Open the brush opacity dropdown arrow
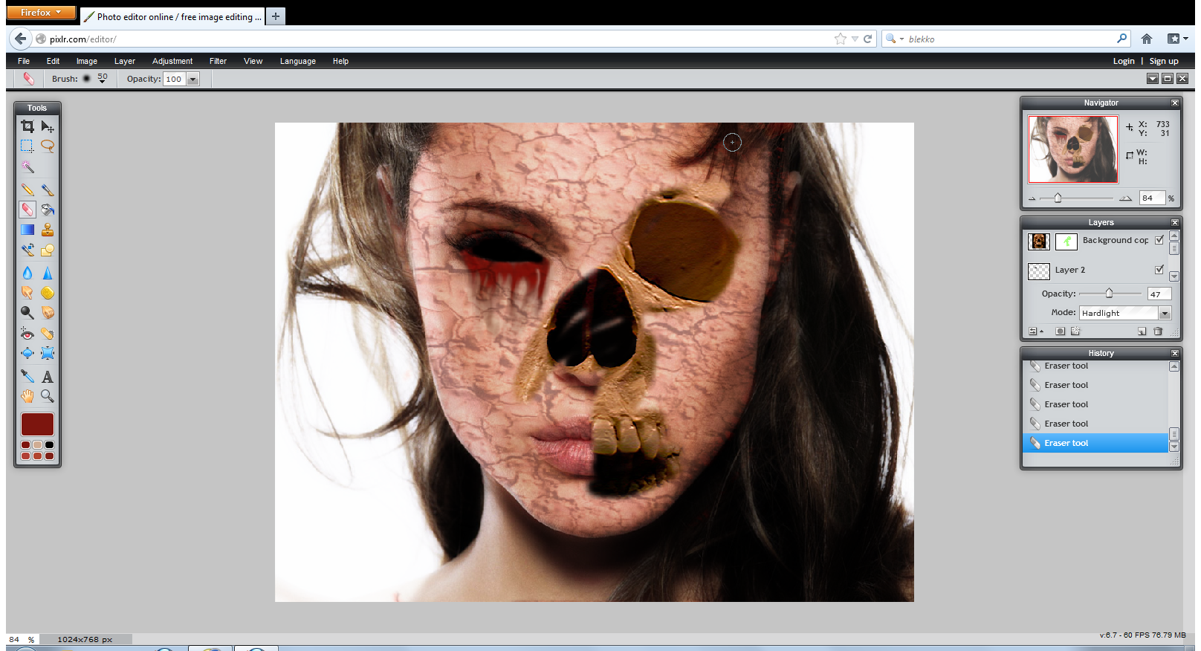Image resolution: width=1201 pixels, height=651 pixels. (x=193, y=80)
